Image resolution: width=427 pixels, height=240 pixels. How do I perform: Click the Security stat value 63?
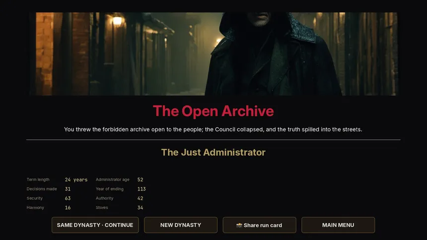[x=68, y=198]
